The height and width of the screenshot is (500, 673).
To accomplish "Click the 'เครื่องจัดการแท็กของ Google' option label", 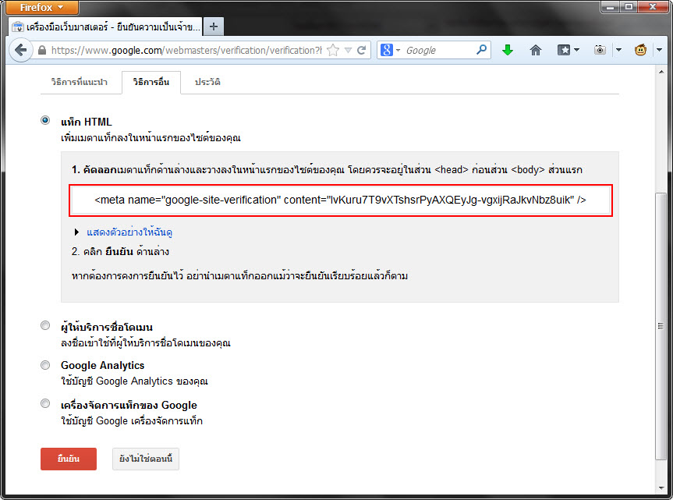I will pyautogui.click(x=129, y=405).
